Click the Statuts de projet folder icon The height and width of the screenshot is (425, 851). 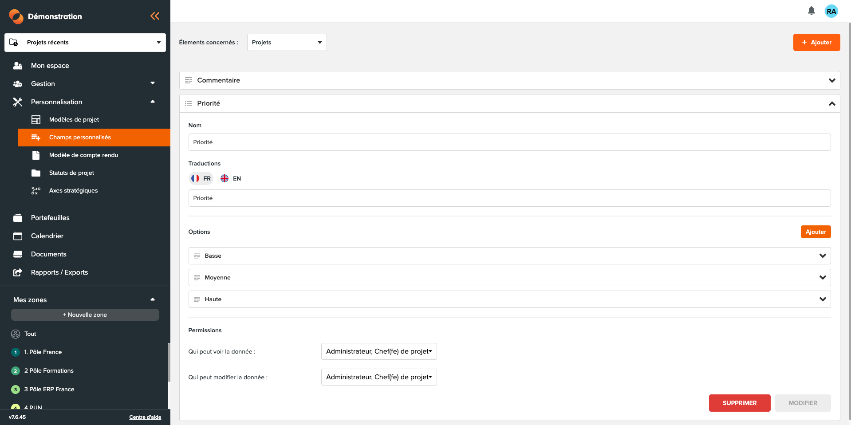click(x=36, y=173)
